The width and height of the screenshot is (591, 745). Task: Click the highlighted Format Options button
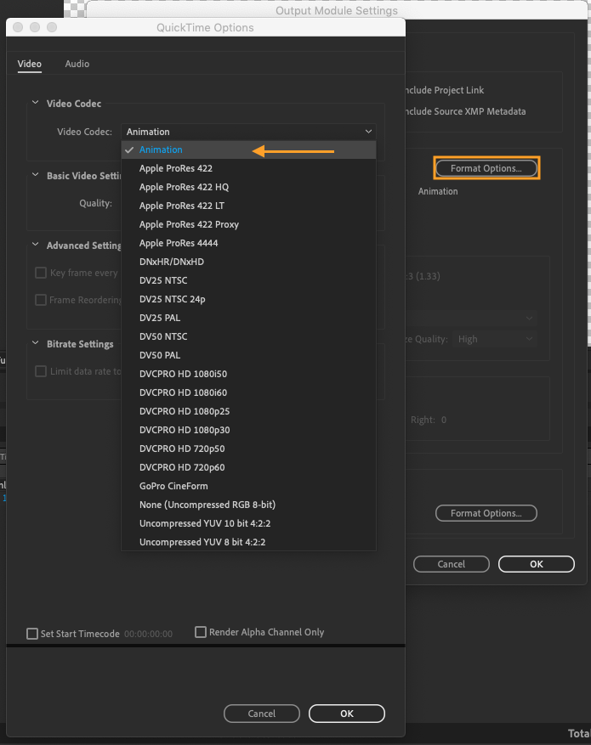486,168
